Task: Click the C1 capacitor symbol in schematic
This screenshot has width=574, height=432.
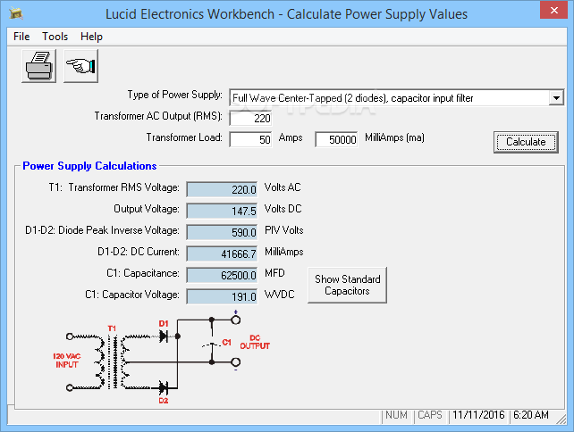Action: pyautogui.click(x=212, y=345)
